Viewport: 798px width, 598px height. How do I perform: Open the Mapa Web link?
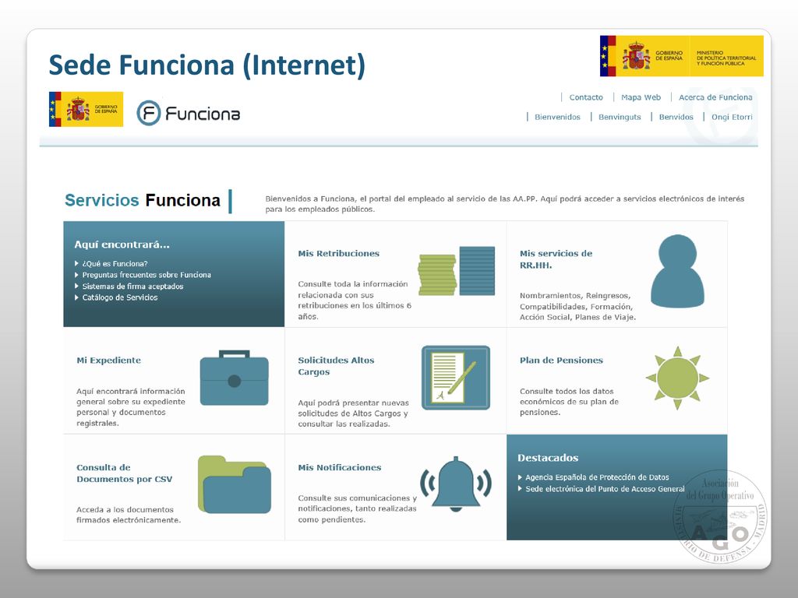tap(641, 97)
